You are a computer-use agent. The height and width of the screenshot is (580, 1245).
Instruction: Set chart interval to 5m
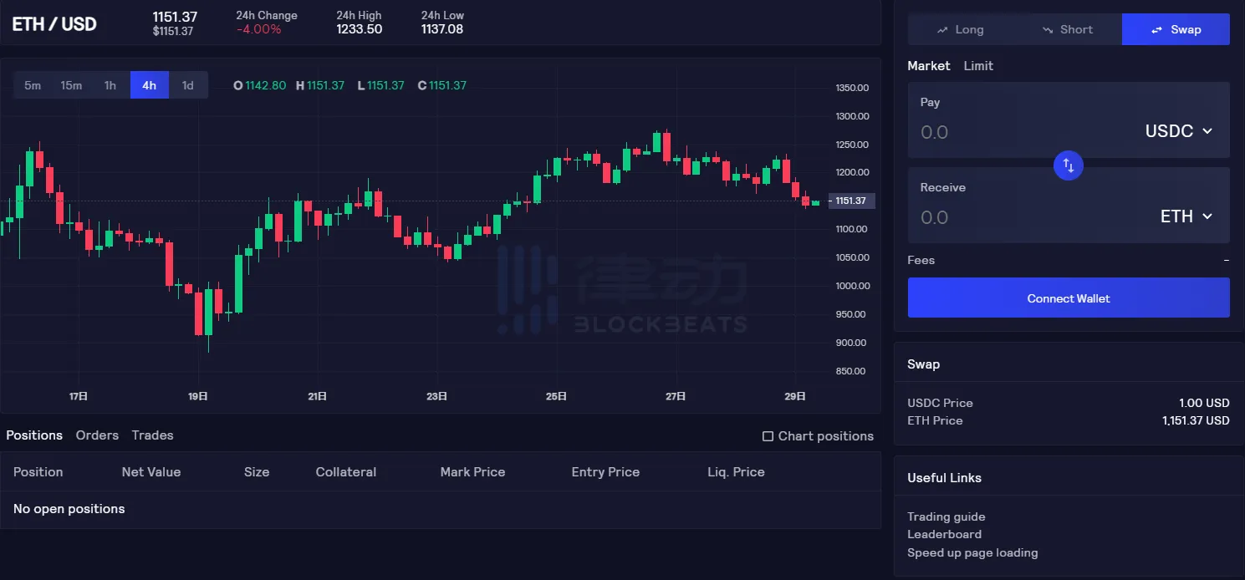33,85
